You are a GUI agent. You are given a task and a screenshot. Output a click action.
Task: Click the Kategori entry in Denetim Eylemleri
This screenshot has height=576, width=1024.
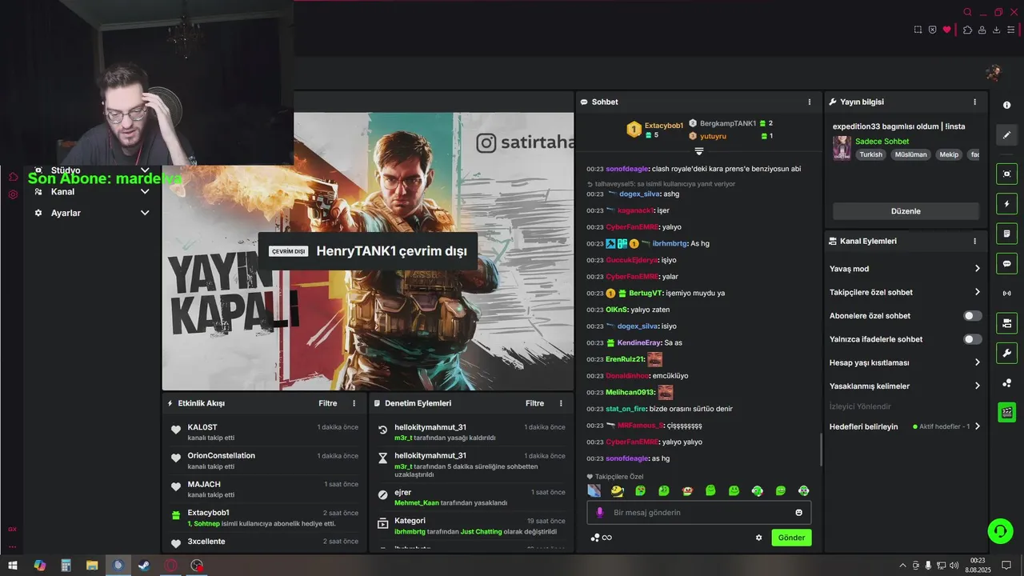(470, 526)
